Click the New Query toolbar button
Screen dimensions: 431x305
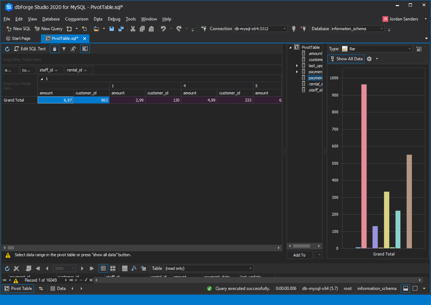coord(48,29)
